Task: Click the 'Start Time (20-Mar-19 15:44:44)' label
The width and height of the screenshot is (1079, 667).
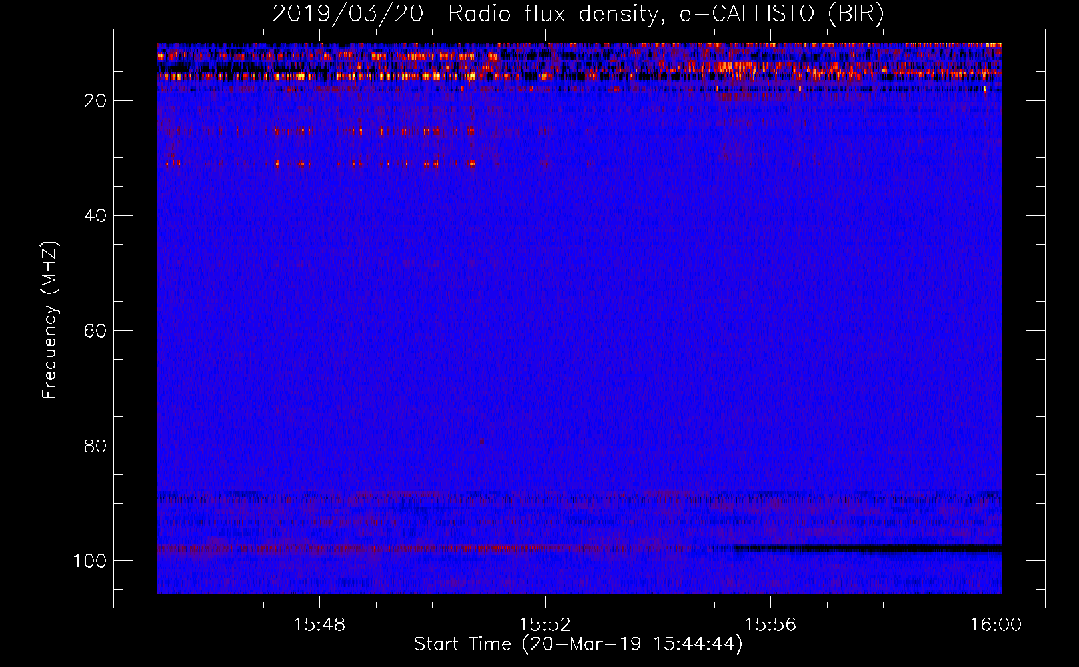Action: point(578,644)
